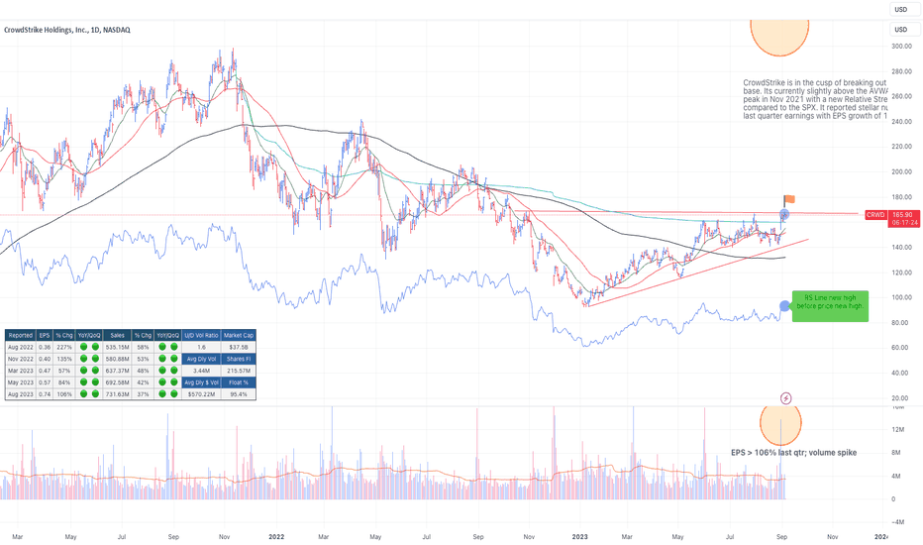Select the orange ellipse over the volume spike
Screen dimensions: 923x545
click(x=780, y=424)
